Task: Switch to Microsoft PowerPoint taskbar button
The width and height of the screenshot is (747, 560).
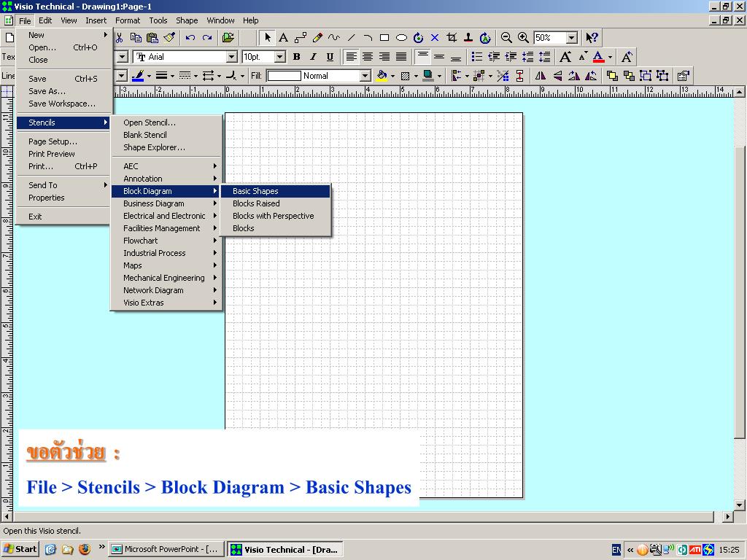Action: pyautogui.click(x=166, y=549)
